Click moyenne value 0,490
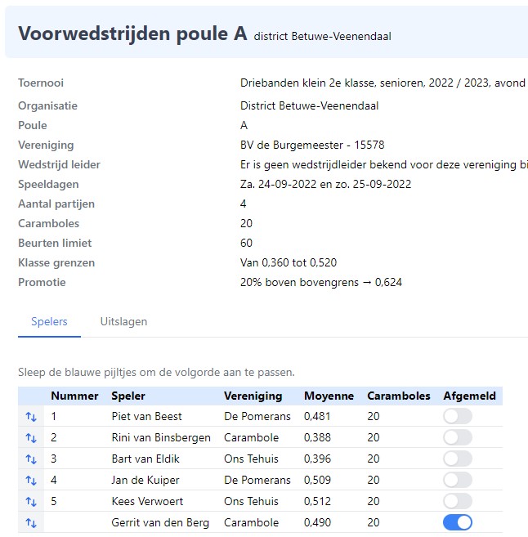The height and width of the screenshot is (537, 528). tap(317, 522)
